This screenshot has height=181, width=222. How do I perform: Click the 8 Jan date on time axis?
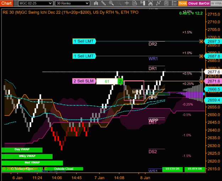pos(145,178)
